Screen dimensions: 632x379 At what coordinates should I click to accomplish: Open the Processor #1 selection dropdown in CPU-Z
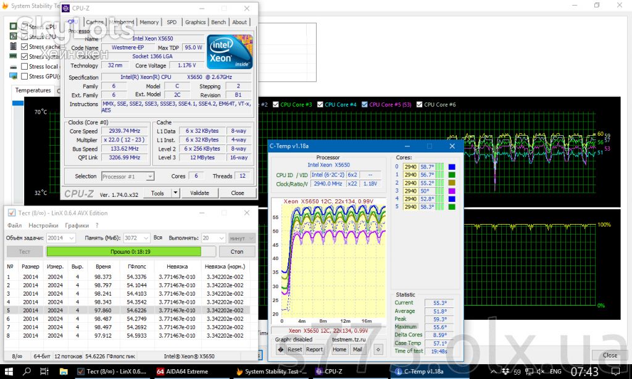click(x=128, y=177)
